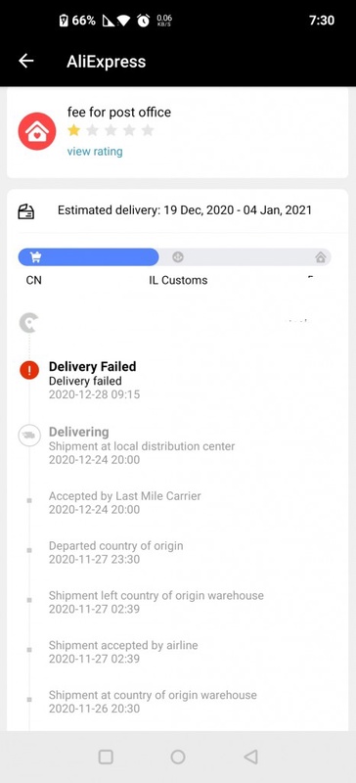Select the fifth grey rating star
The image size is (356, 783).
(148, 130)
